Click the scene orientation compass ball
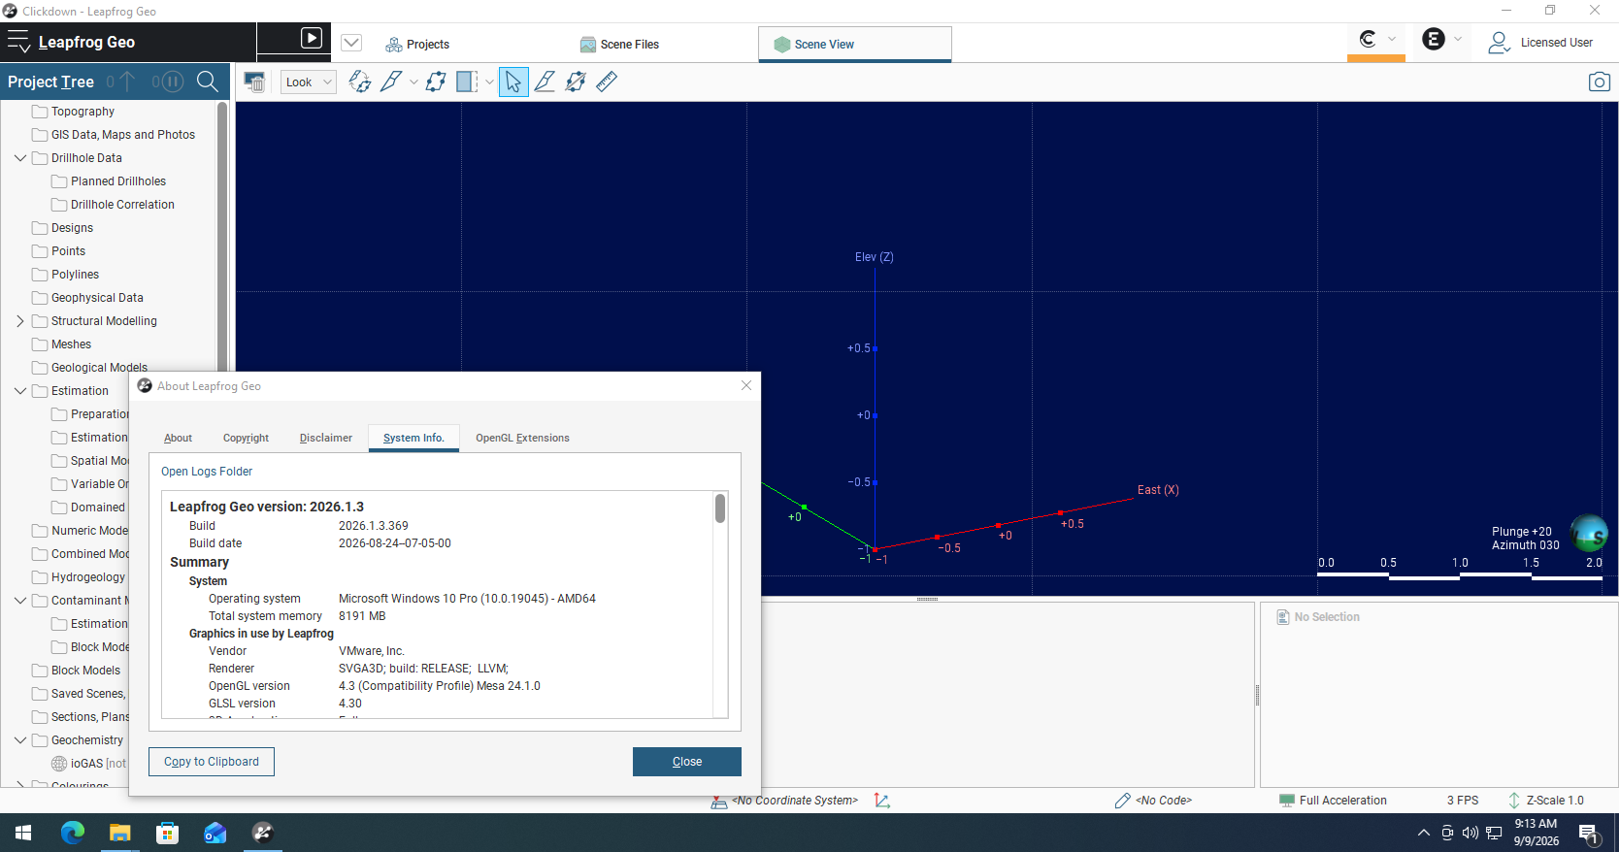This screenshot has width=1619, height=852. [x=1589, y=533]
